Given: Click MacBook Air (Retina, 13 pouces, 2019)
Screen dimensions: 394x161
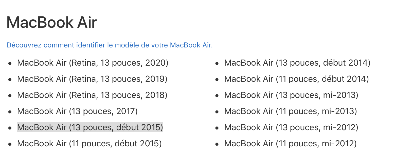Looking at the screenshot, I should (92, 79).
